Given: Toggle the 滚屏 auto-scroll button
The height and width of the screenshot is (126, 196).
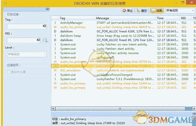Looking at the screenshot, I should coord(157,11).
